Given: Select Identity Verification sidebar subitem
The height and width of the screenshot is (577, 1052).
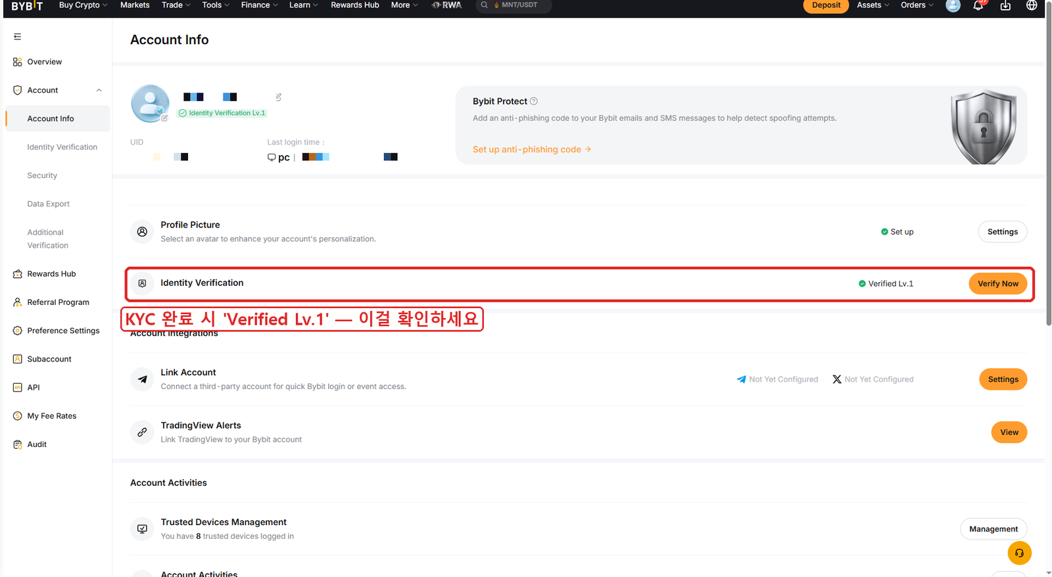Looking at the screenshot, I should (62, 147).
